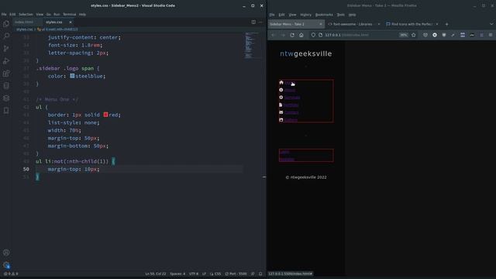This screenshot has width=496, height=279.
Task: Open the Extensions view in VS Code
Action: click(6, 74)
